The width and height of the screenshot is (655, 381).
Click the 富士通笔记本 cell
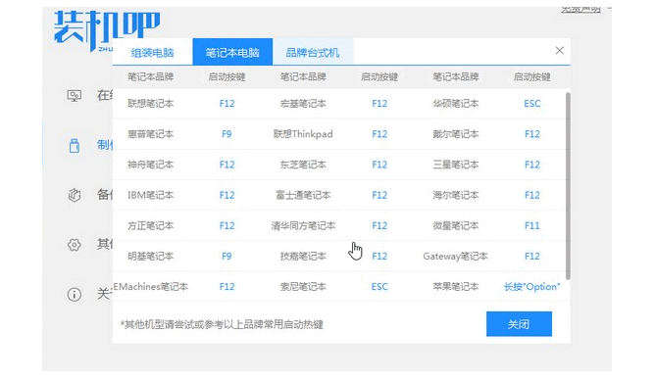303,195
